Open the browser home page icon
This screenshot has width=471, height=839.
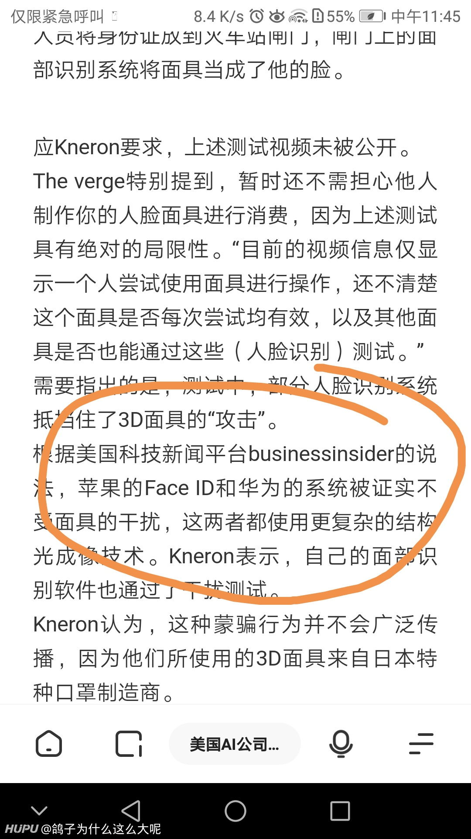(48, 744)
